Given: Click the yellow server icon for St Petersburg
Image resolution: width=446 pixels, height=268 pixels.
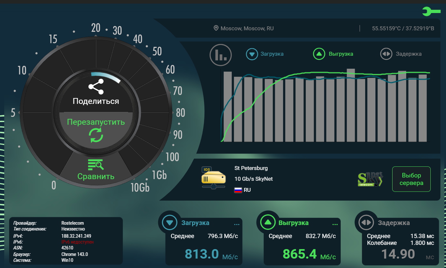Looking at the screenshot, I should [213, 178].
